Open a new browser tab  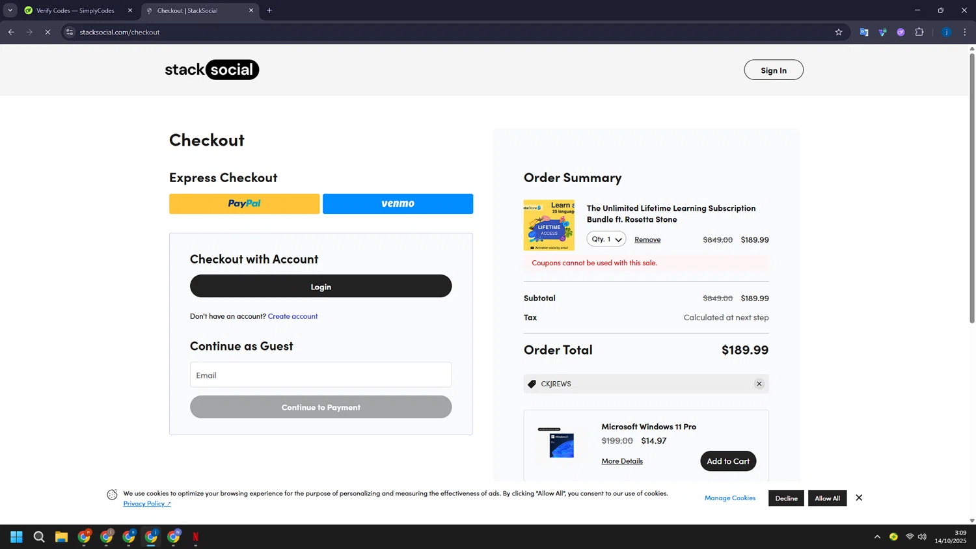[x=269, y=10]
